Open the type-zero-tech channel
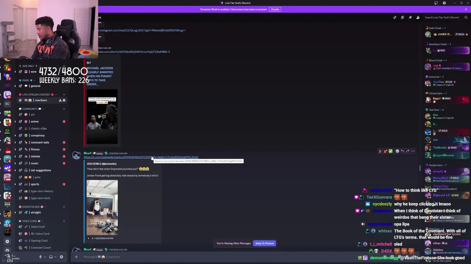 42,198
